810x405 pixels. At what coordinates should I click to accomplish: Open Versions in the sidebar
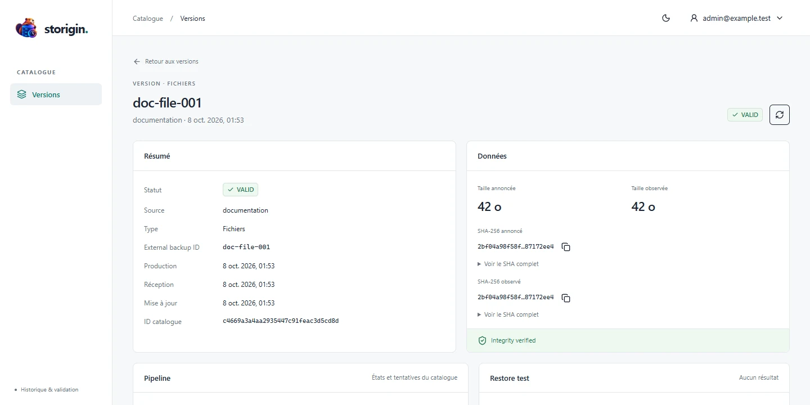56,94
